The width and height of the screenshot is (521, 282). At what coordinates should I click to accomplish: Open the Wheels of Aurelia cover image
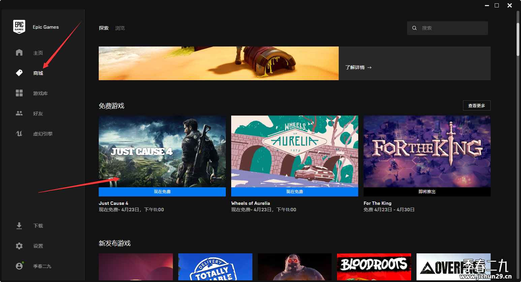[x=295, y=152]
